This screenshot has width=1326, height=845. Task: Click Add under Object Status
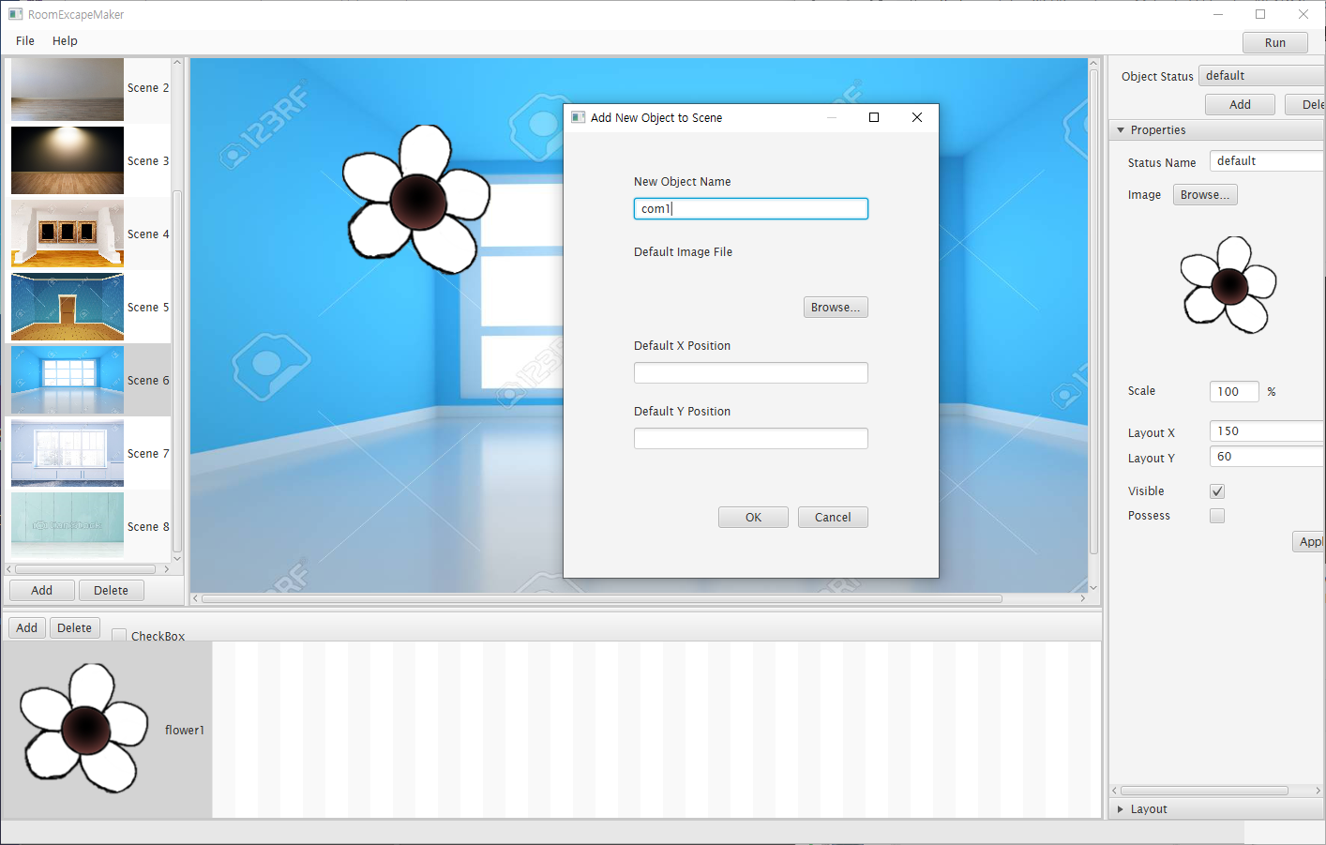click(x=1240, y=105)
